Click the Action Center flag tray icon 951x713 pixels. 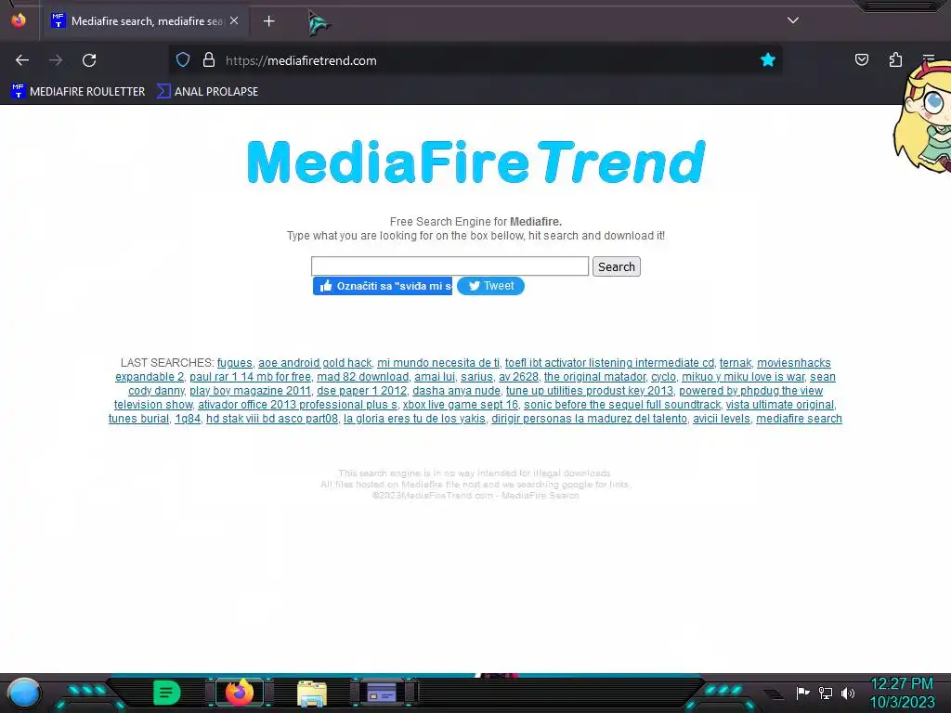[x=802, y=693]
